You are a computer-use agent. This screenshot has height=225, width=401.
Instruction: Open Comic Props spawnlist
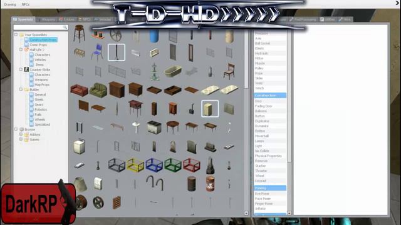[38, 45]
